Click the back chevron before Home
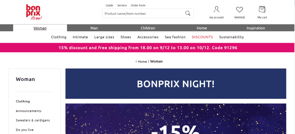The width and height of the screenshot is (295, 134). pyautogui.click(x=136, y=61)
